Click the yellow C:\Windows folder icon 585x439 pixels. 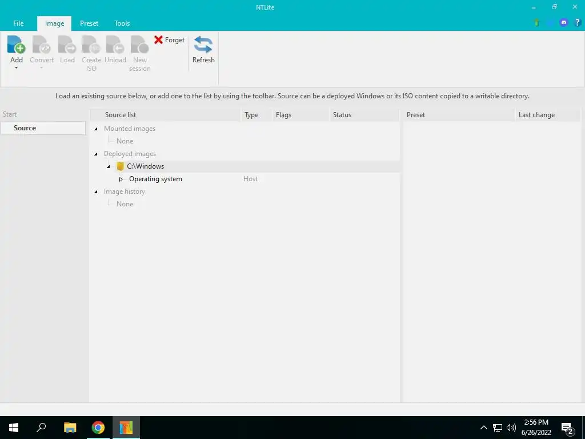pyautogui.click(x=120, y=166)
